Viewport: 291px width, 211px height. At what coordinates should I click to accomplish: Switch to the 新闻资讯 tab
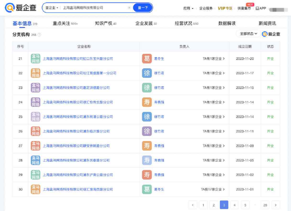click(x=267, y=23)
